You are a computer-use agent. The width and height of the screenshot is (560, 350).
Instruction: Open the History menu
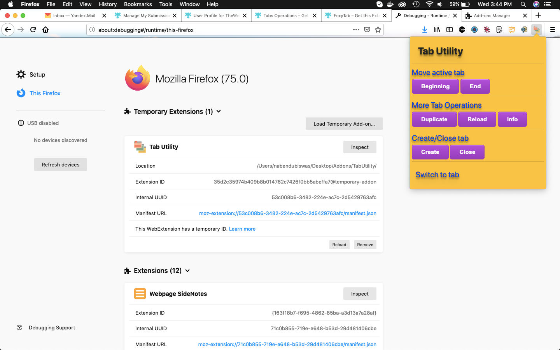pos(108,4)
